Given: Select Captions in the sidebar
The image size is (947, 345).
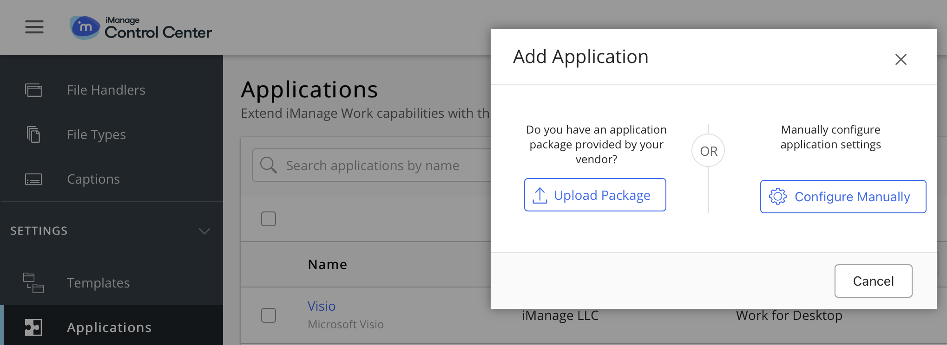Looking at the screenshot, I should click(93, 179).
